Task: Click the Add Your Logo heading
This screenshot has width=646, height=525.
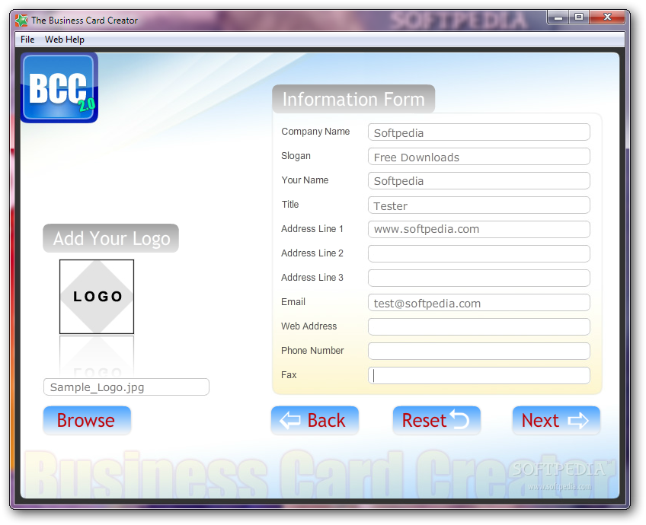Action: pyautogui.click(x=110, y=238)
